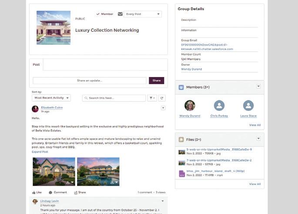Screen dimensions: 298x214
Task: Click Lindsay Levin's avatar
Action: click(35, 201)
